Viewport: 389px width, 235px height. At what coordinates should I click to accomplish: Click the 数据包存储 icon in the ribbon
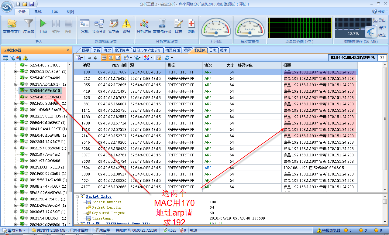click(x=162, y=24)
